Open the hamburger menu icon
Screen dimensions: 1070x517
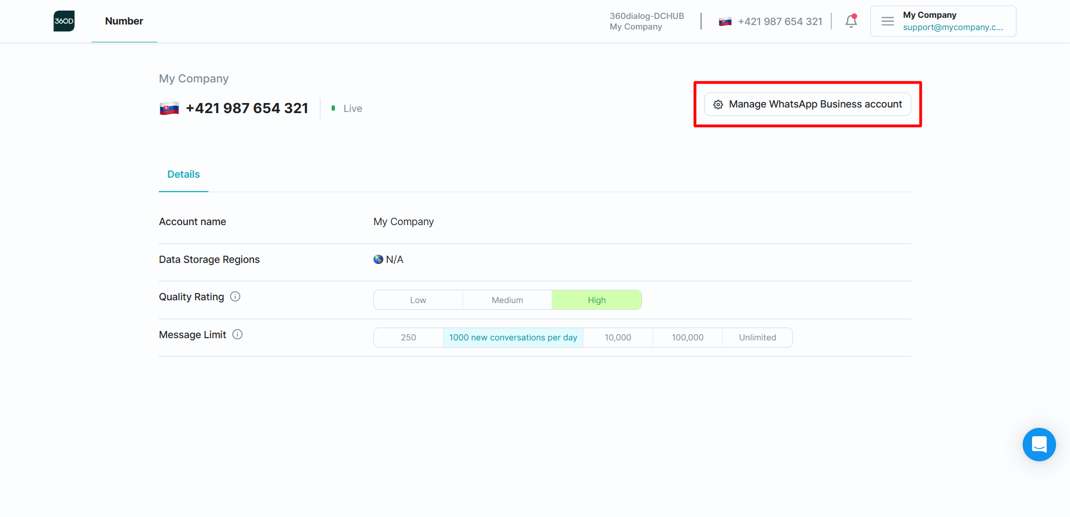pos(887,21)
